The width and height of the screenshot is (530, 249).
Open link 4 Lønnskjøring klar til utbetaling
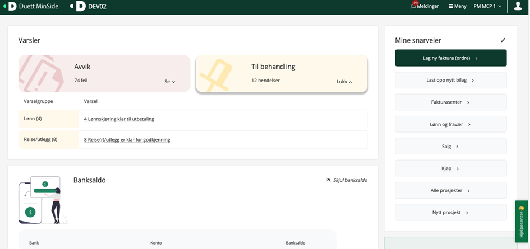(x=119, y=119)
